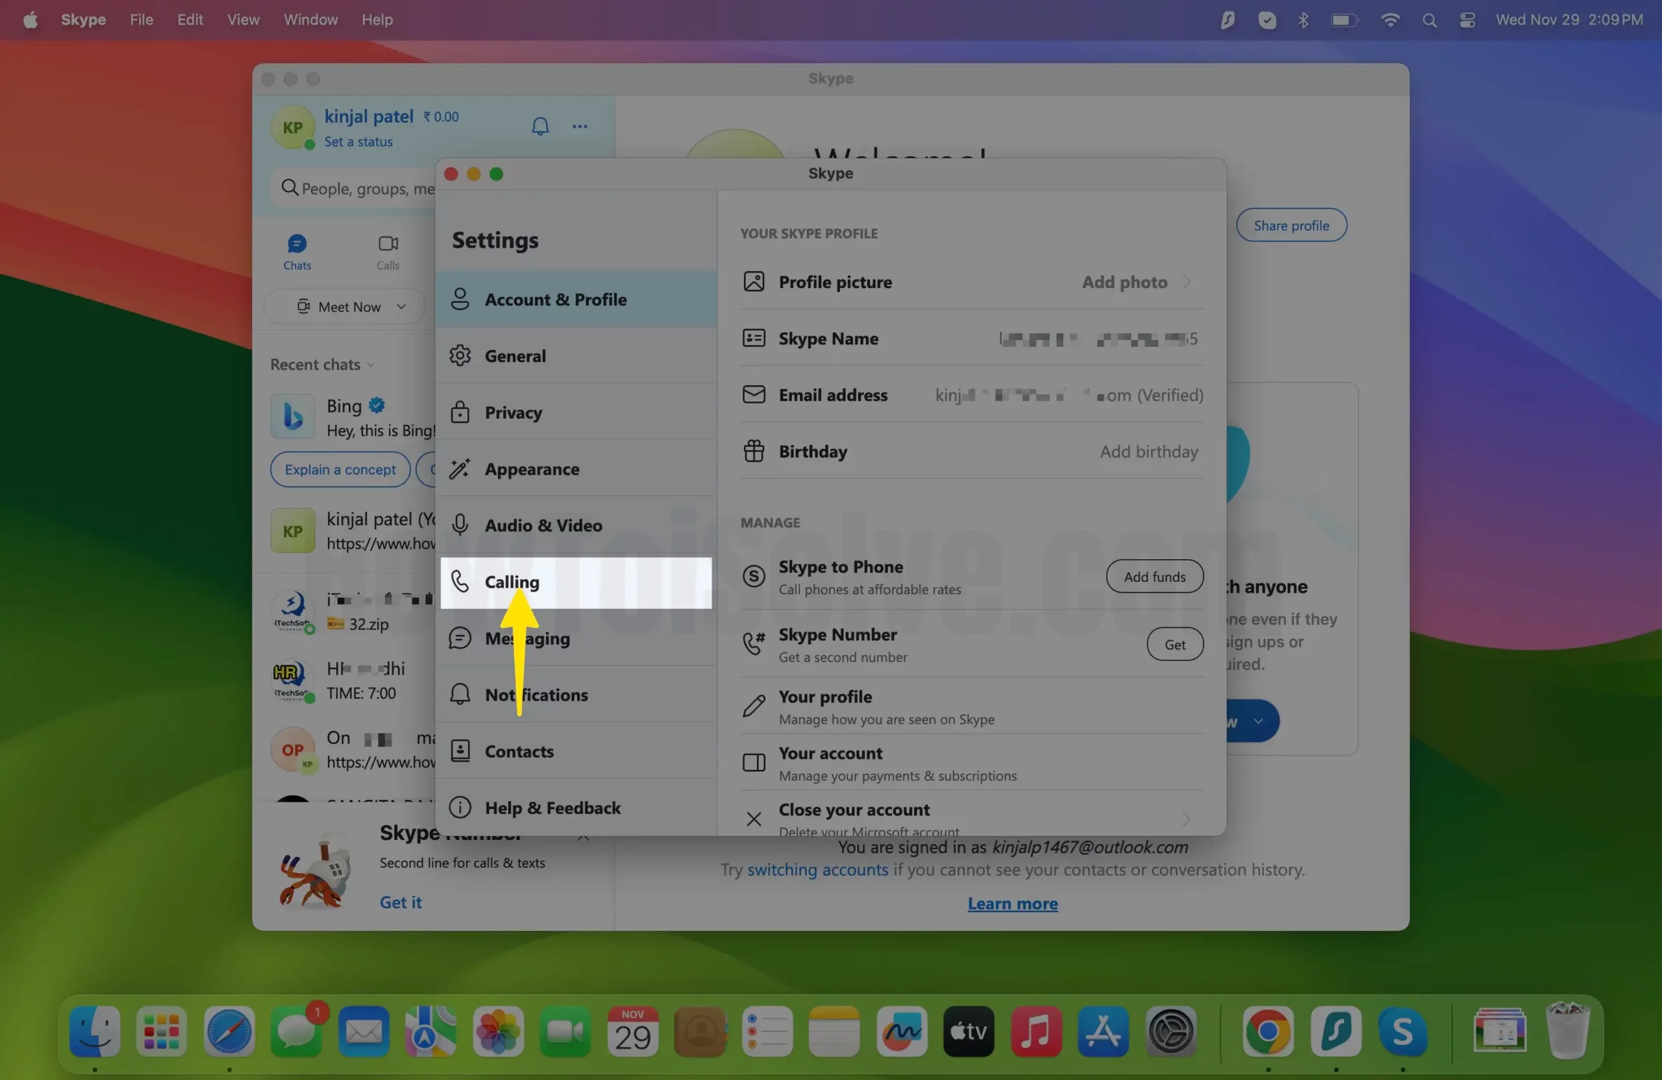
Task: Click the notifications bell icon near profile name
Action: pyautogui.click(x=540, y=126)
